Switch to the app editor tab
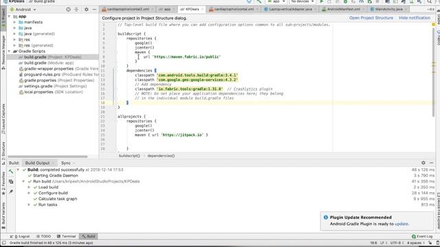The width and height of the screenshot is (440, 247). pyautogui.click(x=166, y=9)
